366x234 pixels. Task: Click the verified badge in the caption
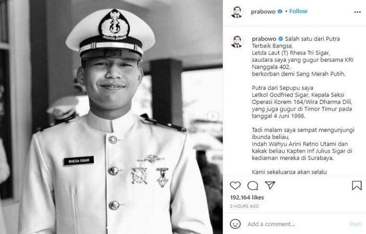pyautogui.click(x=281, y=39)
